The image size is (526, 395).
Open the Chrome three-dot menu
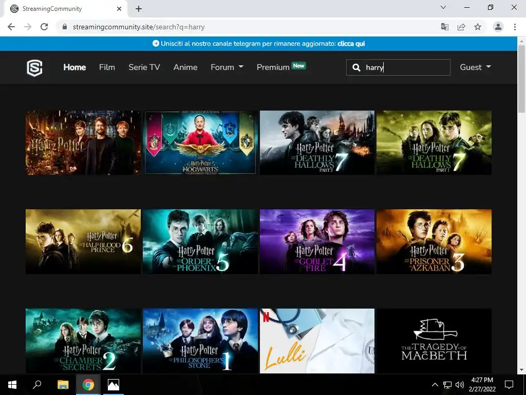(x=515, y=27)
